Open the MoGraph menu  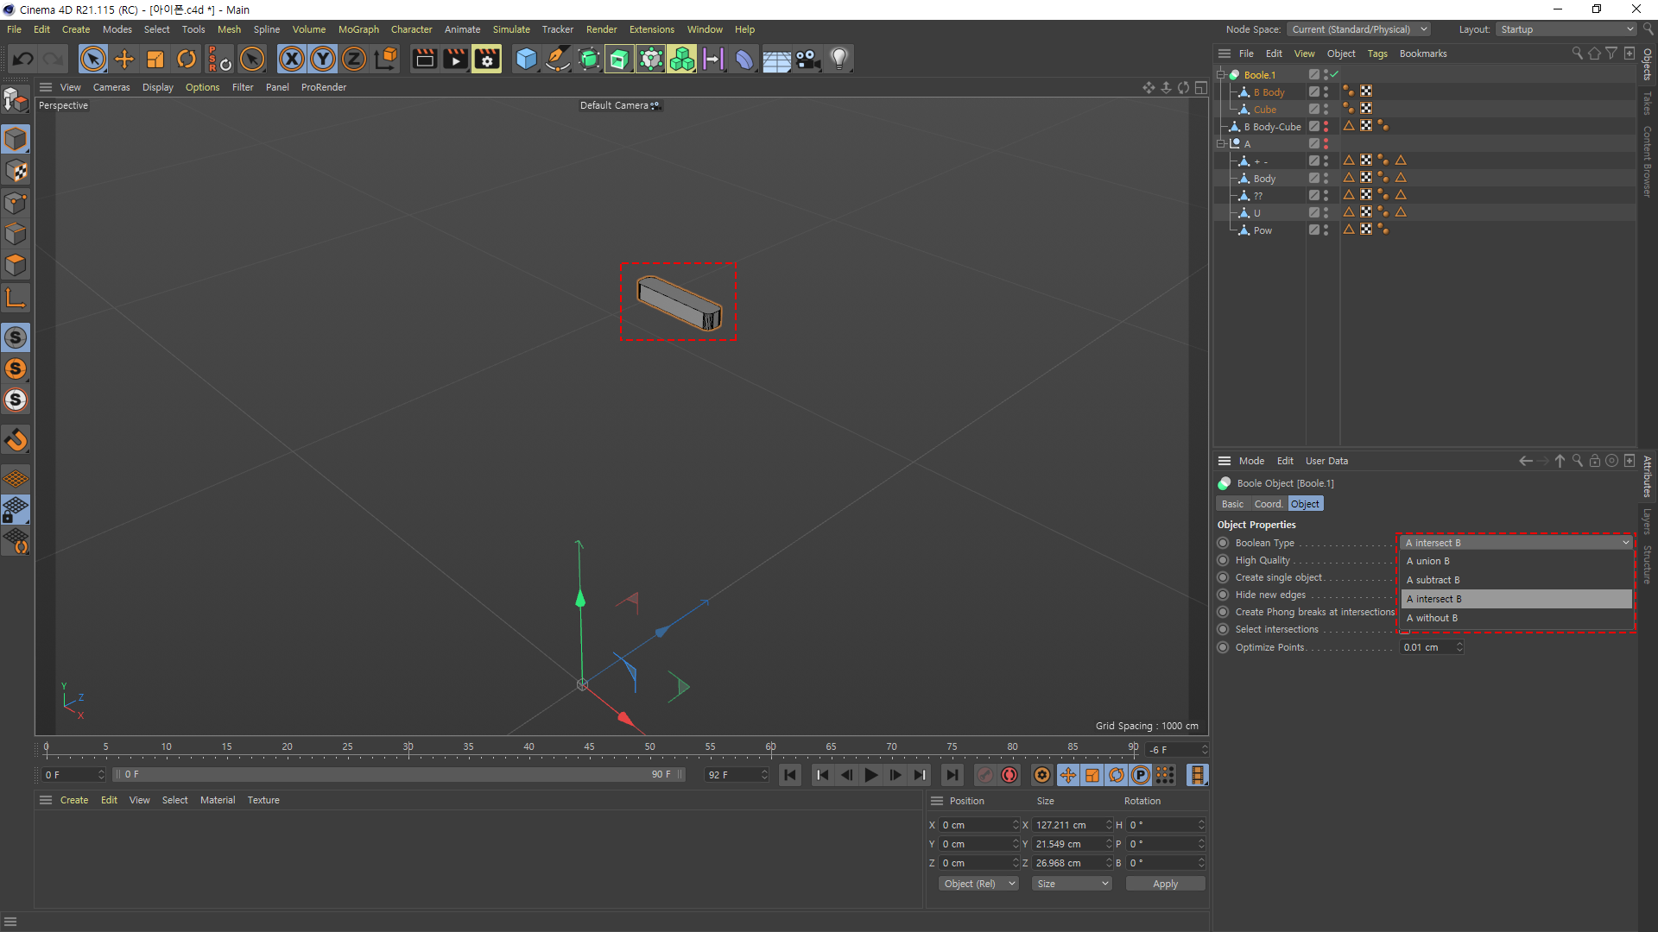click(358, 29)
